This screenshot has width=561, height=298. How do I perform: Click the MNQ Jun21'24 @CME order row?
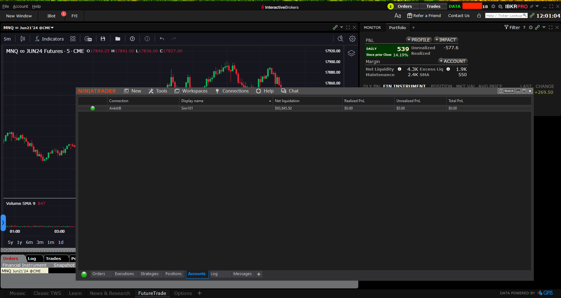pos(24,271)
